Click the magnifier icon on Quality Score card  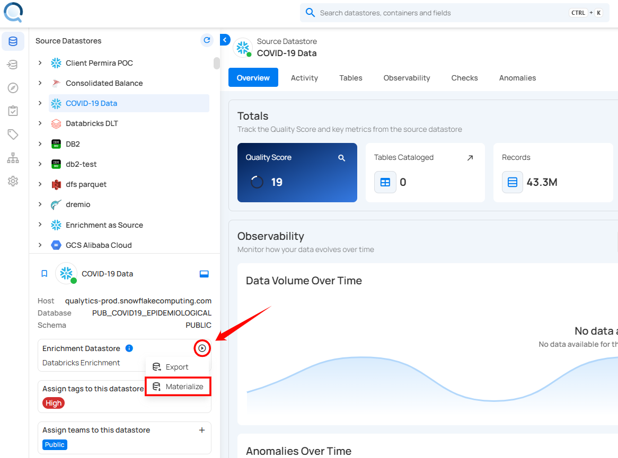[342, 158]
